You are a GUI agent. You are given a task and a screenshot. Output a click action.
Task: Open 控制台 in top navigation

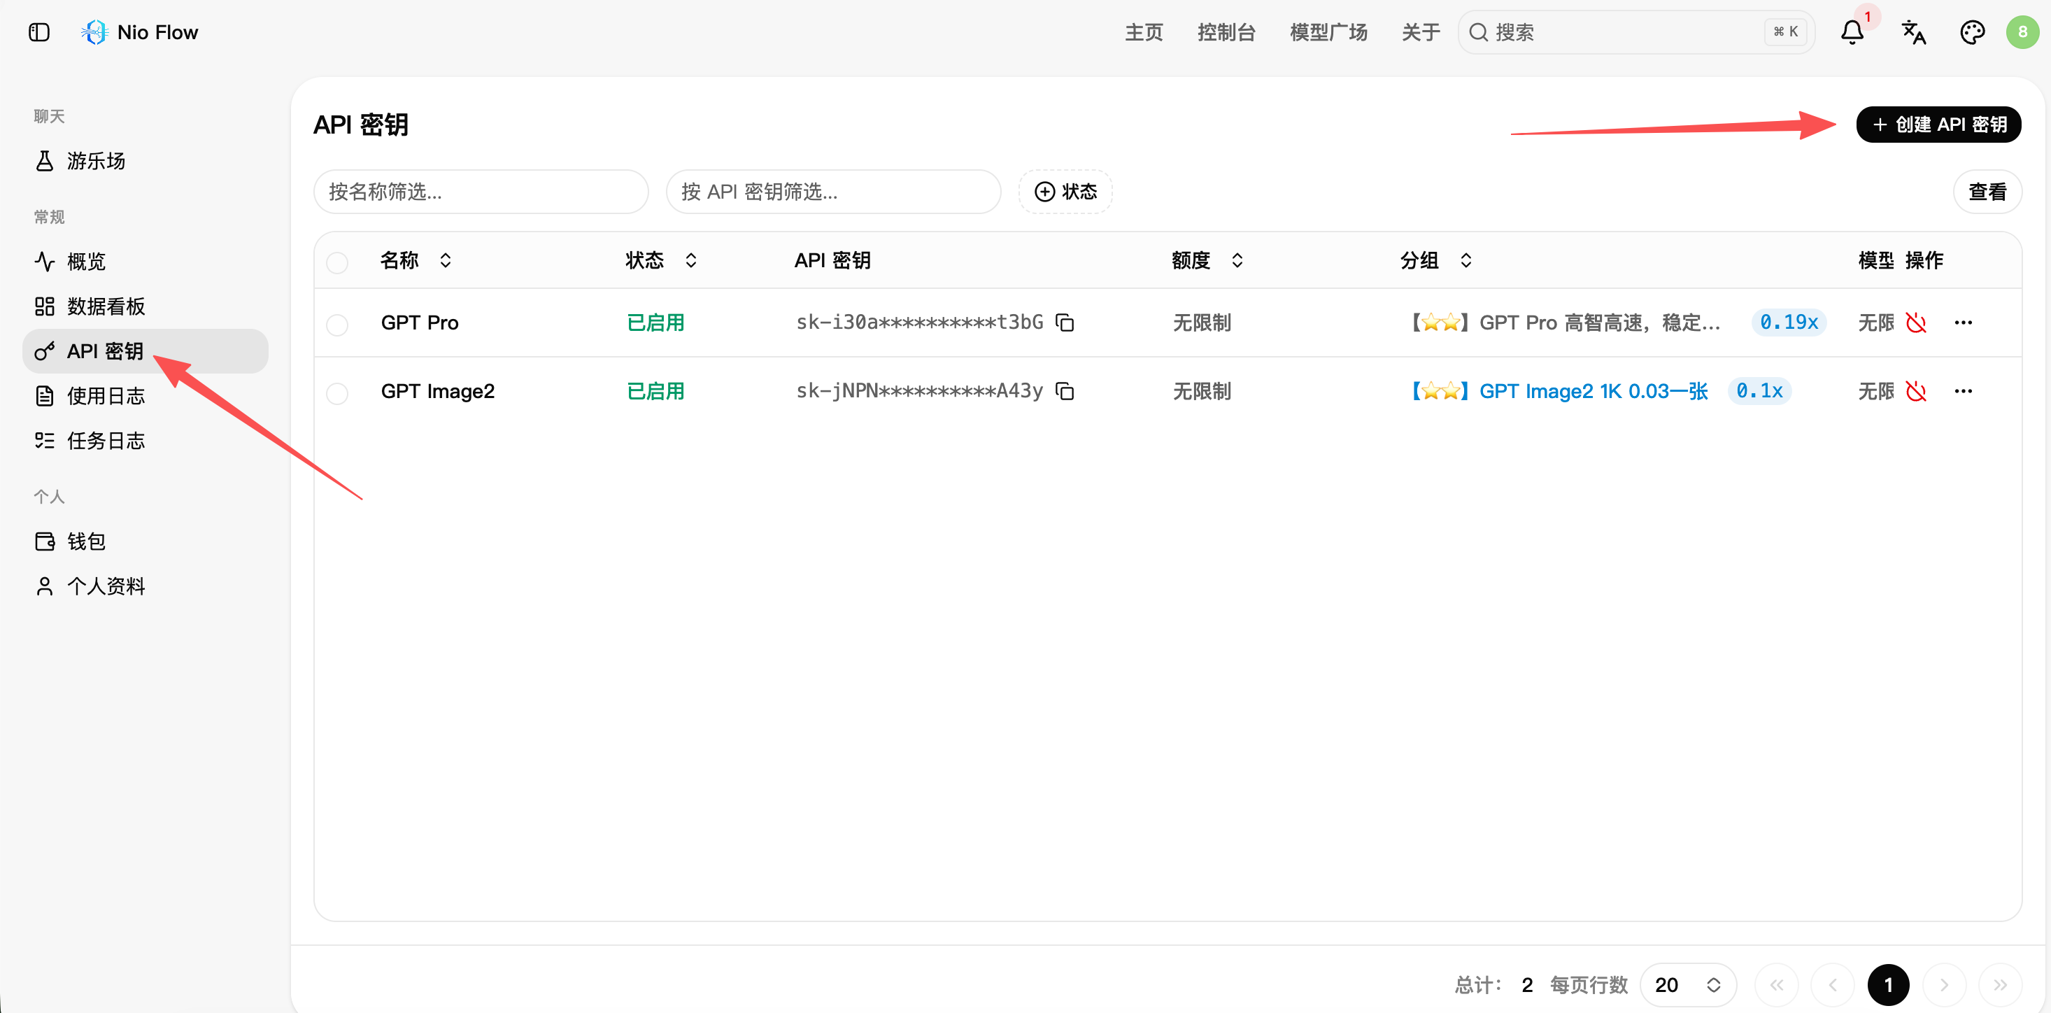1226,32
